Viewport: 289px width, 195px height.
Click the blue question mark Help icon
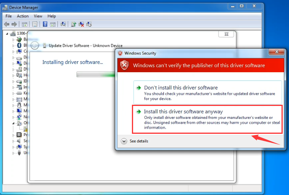coord(45,24)
